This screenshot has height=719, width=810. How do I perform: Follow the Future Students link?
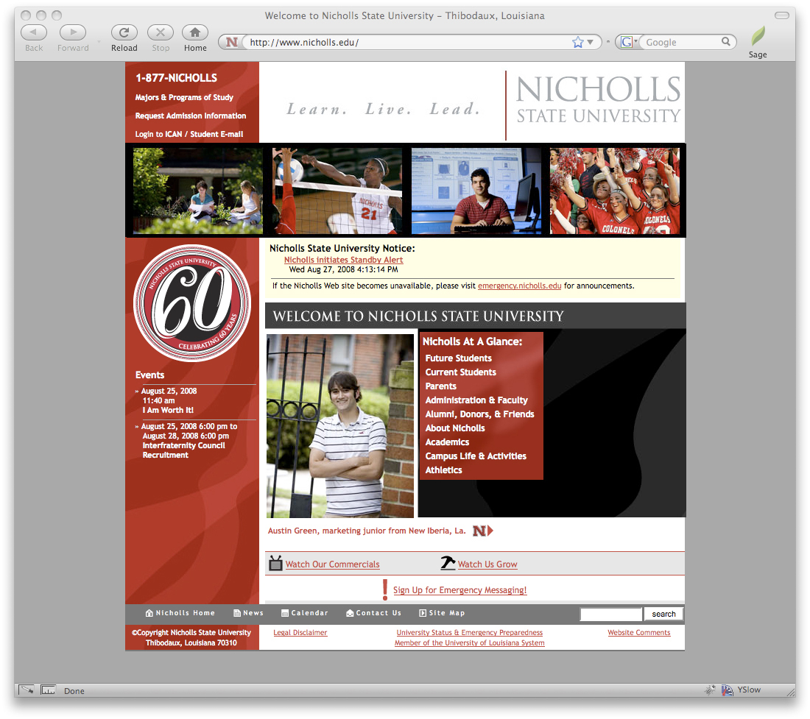tap(458, 358)
